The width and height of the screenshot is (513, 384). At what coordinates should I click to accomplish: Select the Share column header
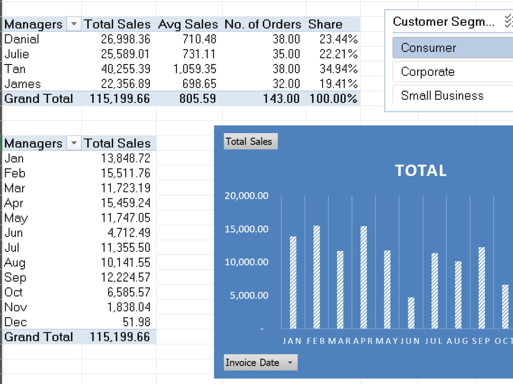pyautogui.click(x=325, y=24)
